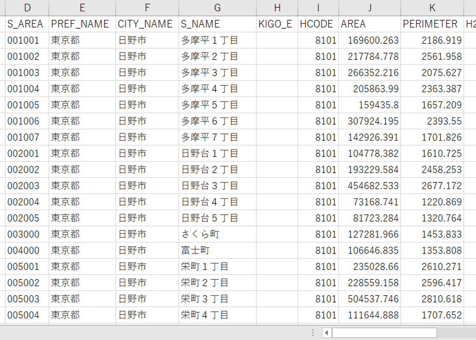Select PERIMETER value 2810.618
Viewport: 476px width, 340px height.
coord(432,299)
